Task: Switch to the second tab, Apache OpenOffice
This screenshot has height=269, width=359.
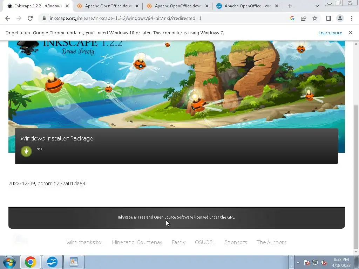Action: (108, 6)
